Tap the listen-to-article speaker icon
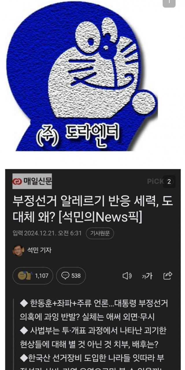This screenshot has width=185, height=370. 127,276
